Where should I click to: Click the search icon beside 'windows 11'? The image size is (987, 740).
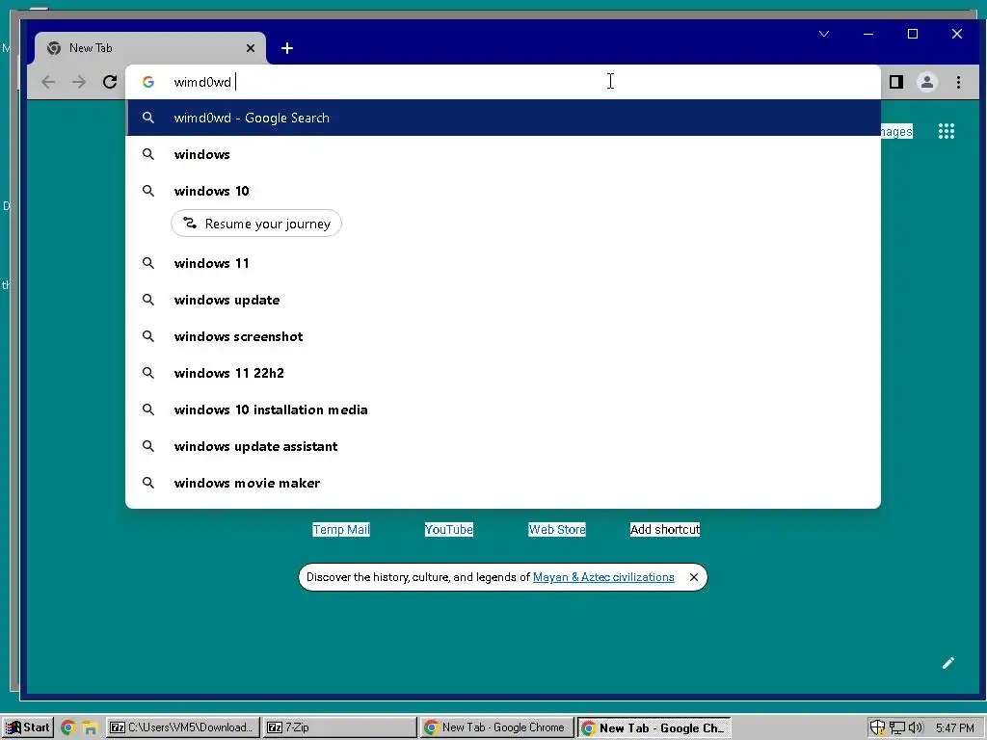coord(147,263)
